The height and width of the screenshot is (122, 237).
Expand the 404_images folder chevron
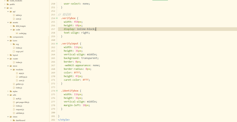coord(11,26)
